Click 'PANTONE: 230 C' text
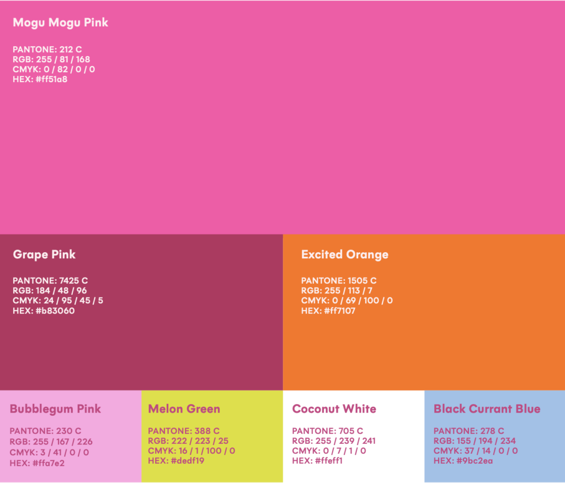The image size is (565, 483). tap(45, 431)
